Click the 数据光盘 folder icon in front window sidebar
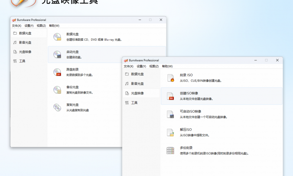This screenshot has height=176, width=293. [x=127, y=74]
